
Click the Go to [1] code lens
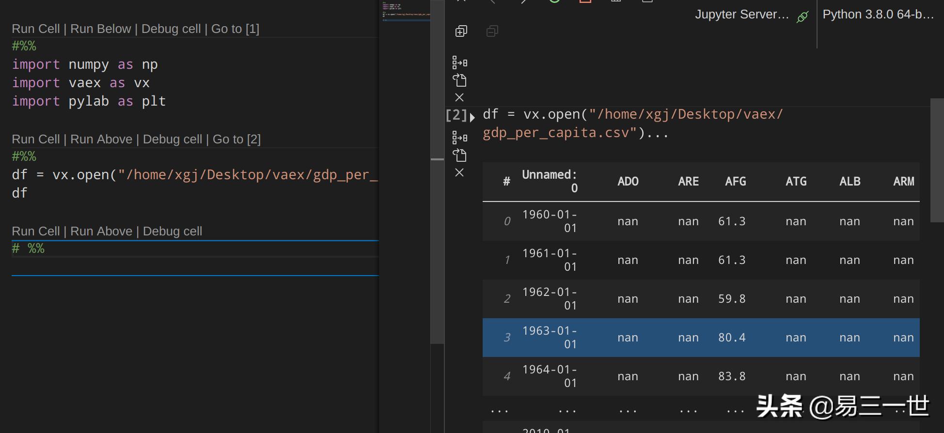pyautogui.click(x=235, y=29)
